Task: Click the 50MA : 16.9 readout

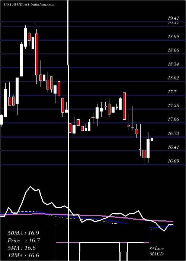Action: coord(24,233)
